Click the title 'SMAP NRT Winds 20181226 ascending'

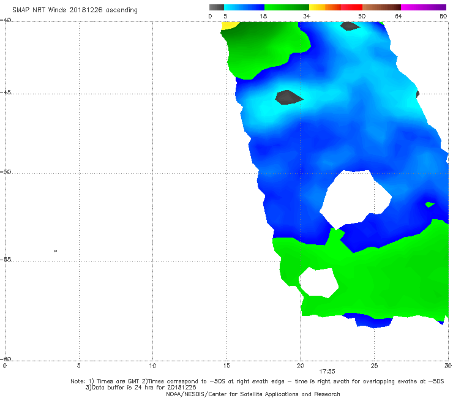coord(75,10)
